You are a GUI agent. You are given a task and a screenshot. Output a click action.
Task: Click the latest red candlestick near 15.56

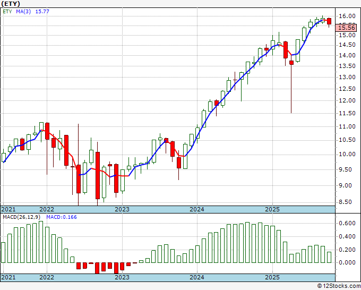click(329, 21)
